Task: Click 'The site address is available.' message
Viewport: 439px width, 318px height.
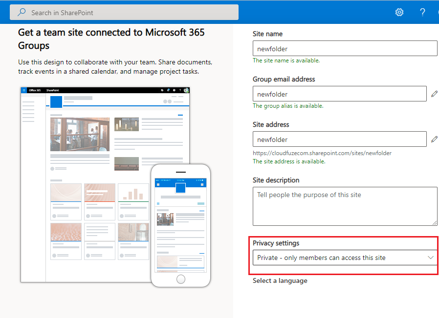Action: click(x=289, y=161)
